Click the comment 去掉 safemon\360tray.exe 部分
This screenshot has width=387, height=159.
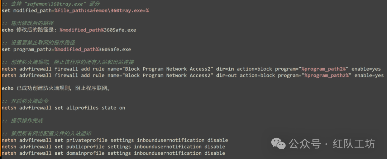point(51,4)
